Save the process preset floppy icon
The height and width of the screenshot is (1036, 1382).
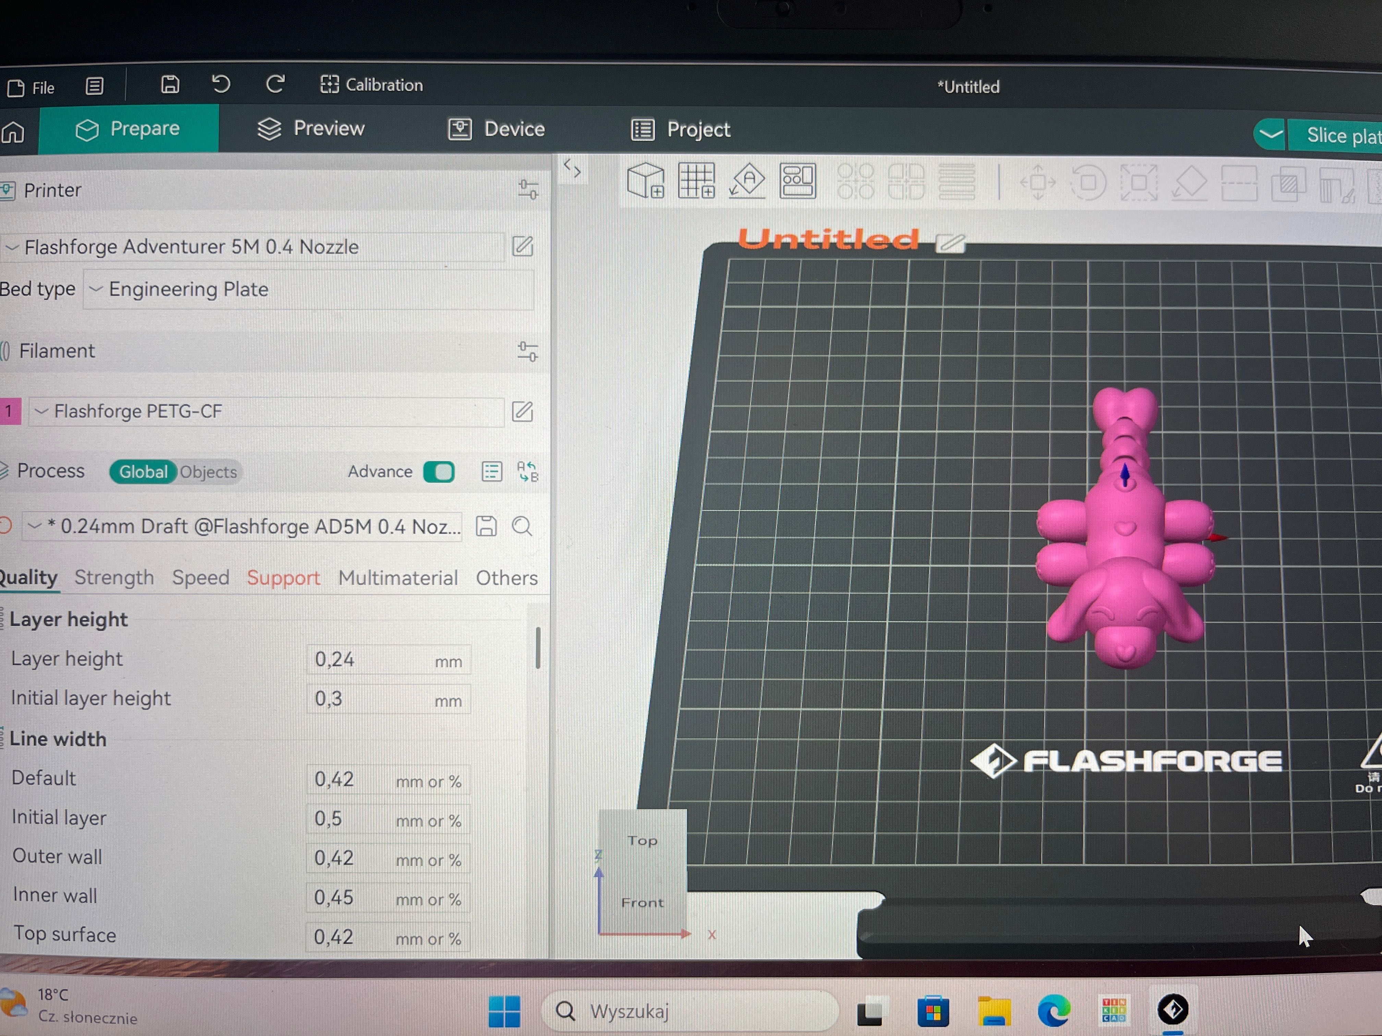click(486, 527)
